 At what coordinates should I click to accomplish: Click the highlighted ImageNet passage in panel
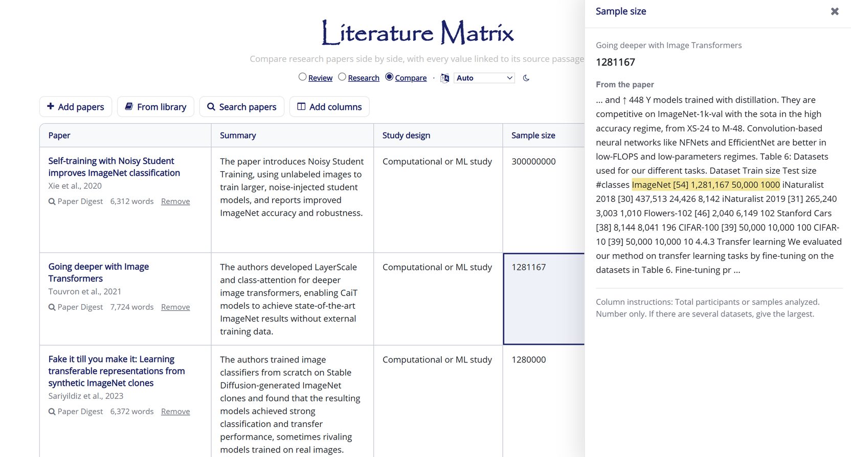706,185
